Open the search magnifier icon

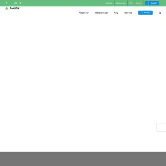click(160, 13)
